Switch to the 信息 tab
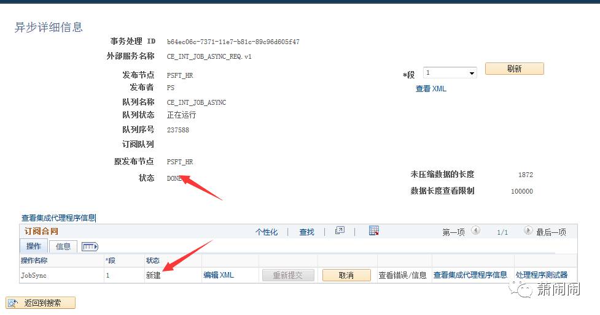This screenshot has height=315, width=600. [63, 246]
